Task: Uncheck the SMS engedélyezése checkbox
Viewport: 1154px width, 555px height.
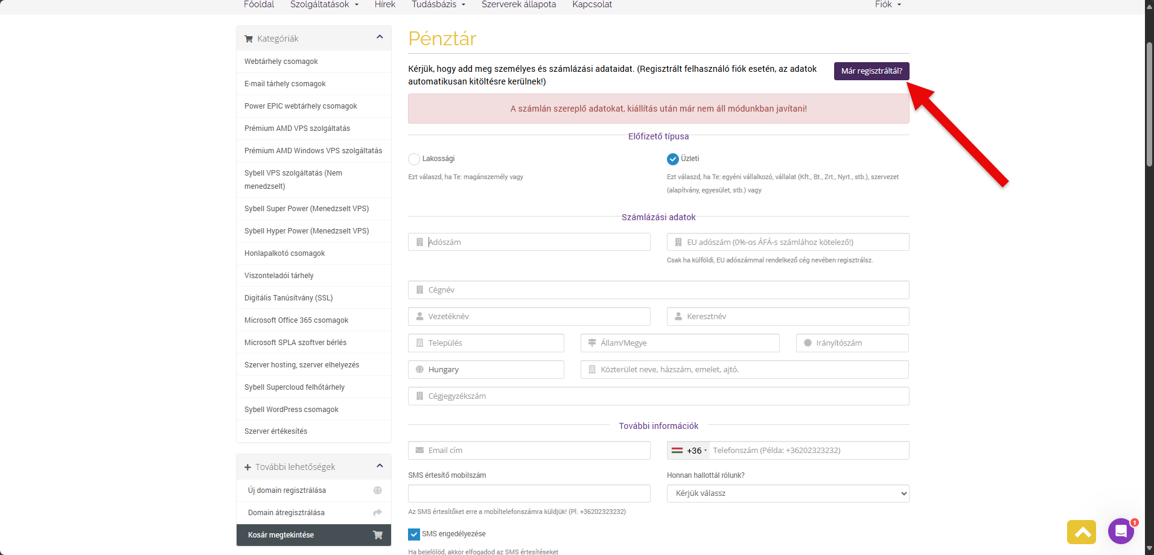Action: tap(414, 534)
